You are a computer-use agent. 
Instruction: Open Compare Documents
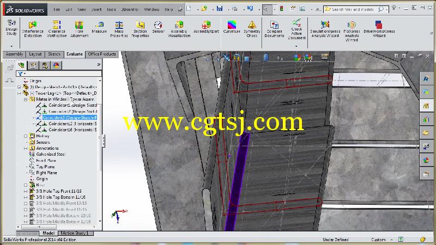(274, 29)
